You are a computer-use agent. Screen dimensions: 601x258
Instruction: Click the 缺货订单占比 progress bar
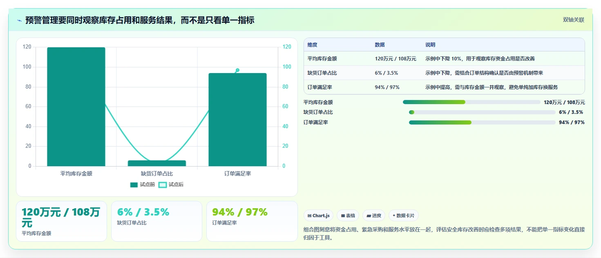(482, 112)
